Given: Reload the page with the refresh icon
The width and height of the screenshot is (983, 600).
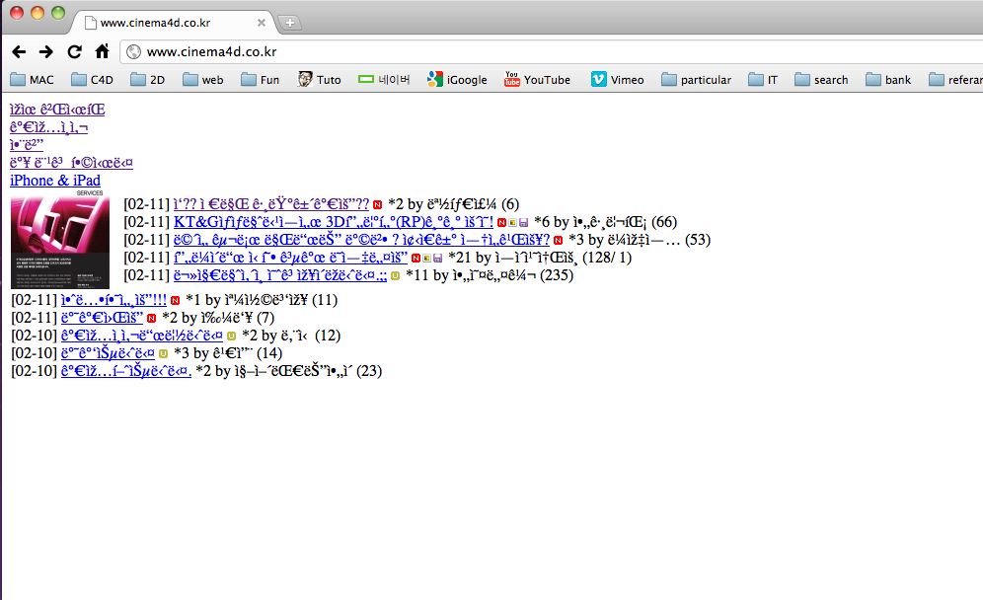Looking at the screenshot, I should [74, 52].
